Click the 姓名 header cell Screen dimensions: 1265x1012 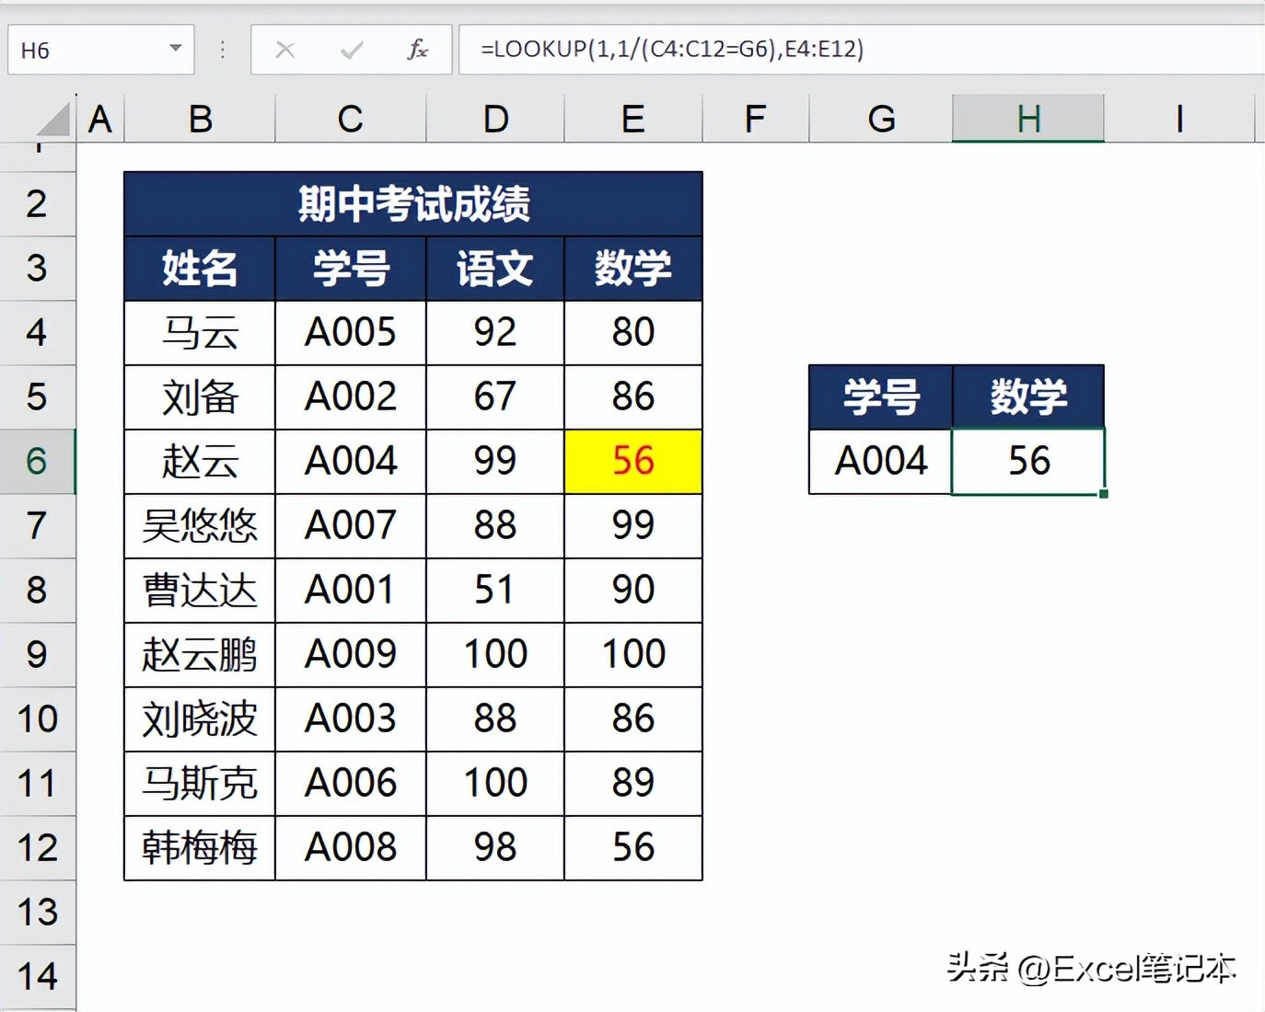point(200,269)
